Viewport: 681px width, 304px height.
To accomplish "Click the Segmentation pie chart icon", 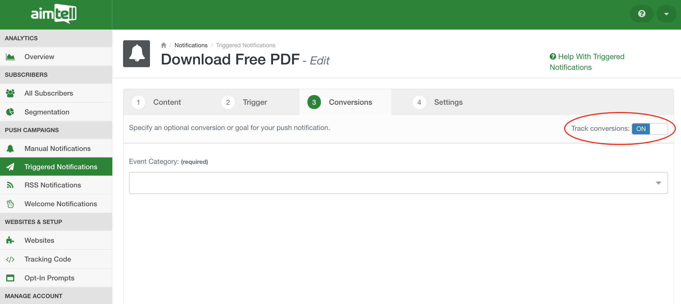I will (10, 112).
